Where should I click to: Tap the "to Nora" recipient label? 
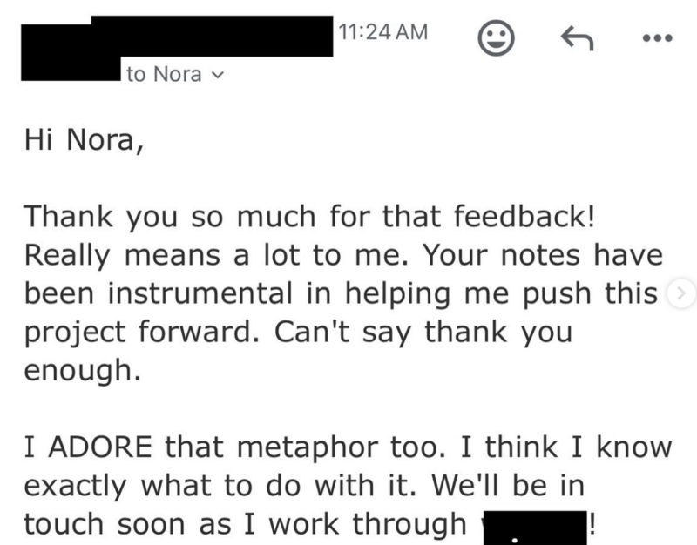[164, 74]
